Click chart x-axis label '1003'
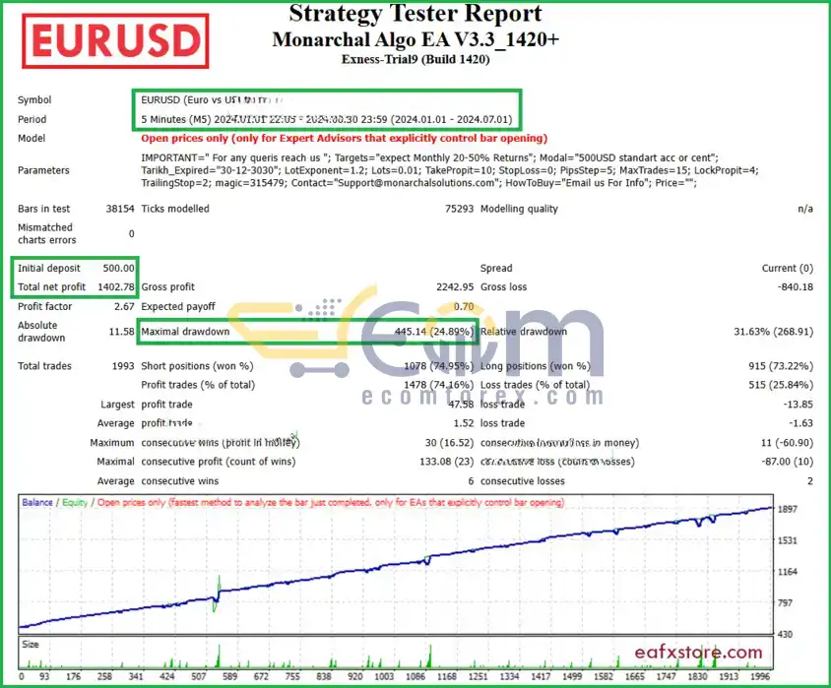The width and height of the screenshot is (831, 688). (x=384, y=676)
